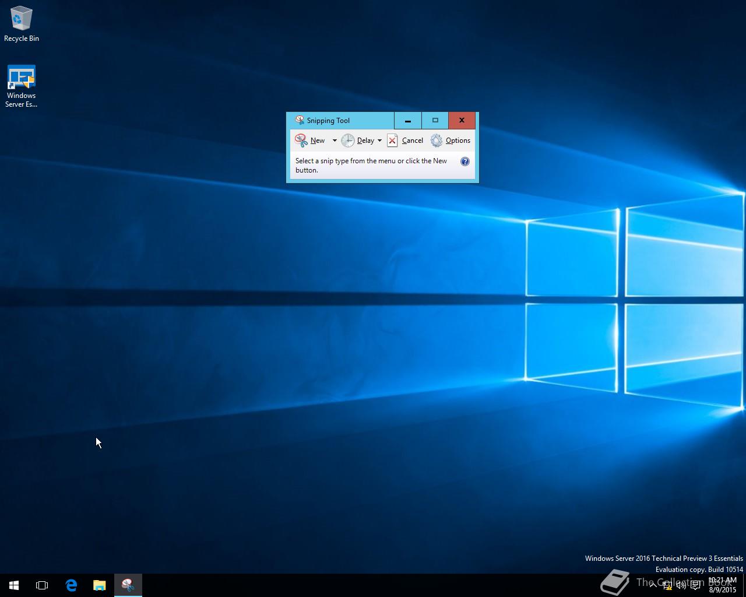The width and height of the screenshot is (746, 597).
Task: Select the Windows Server Essentials shortcut
Action: tap(22, 86)
